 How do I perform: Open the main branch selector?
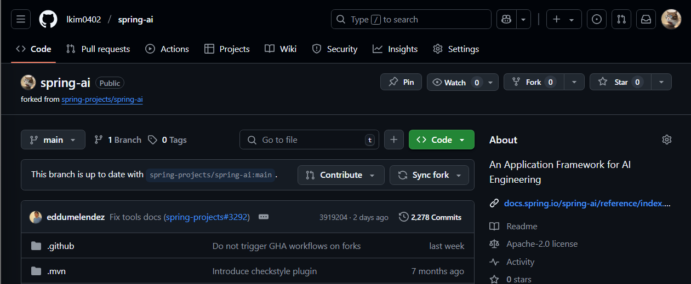[53, 140]
